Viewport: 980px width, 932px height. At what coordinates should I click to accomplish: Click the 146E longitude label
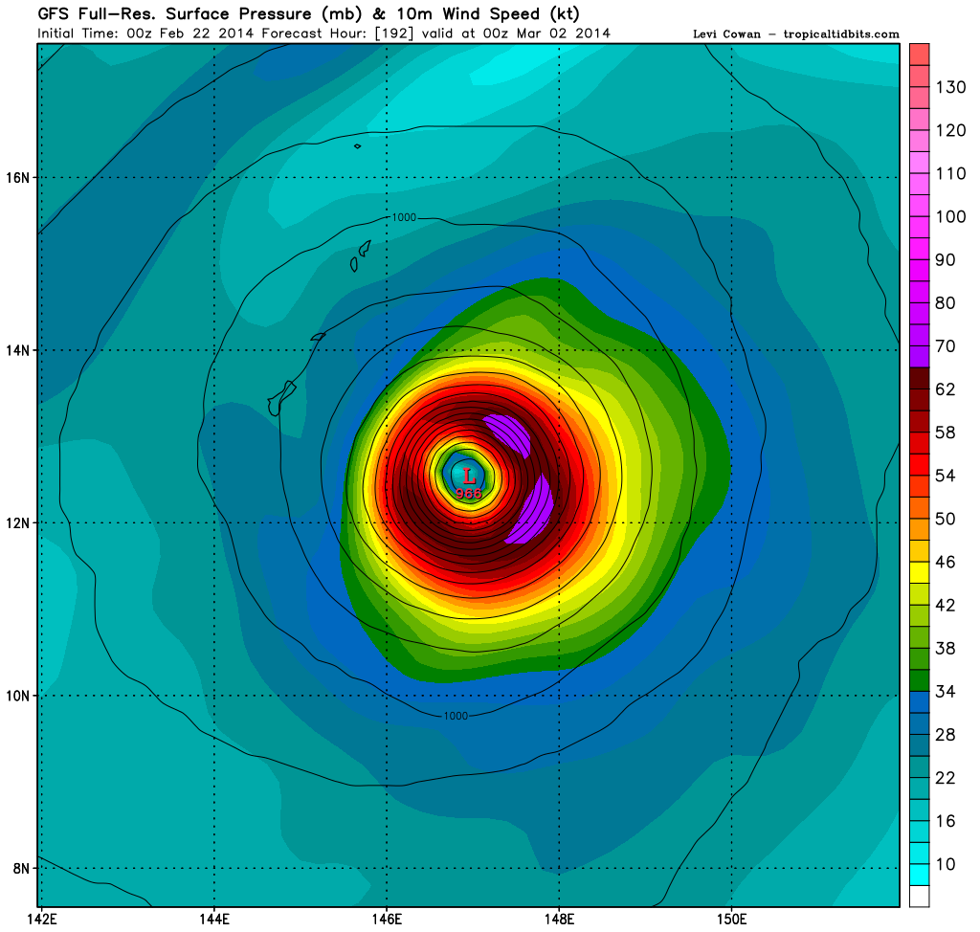pyautogui.click(x=387, y=920)
